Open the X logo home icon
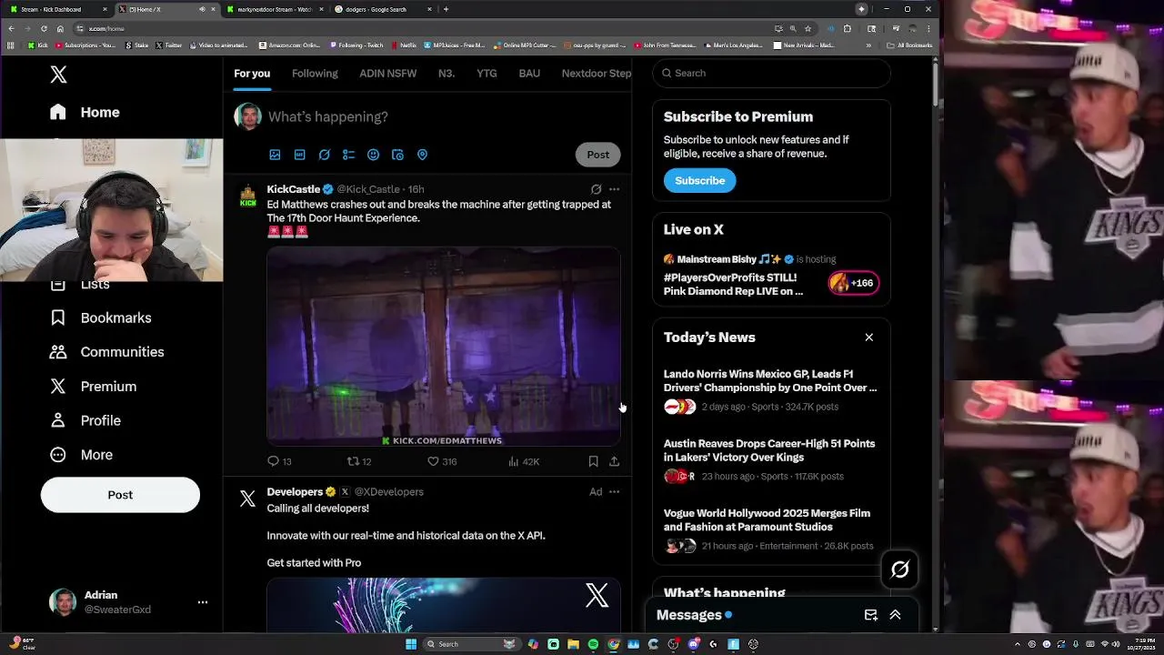 pos(58,75)
